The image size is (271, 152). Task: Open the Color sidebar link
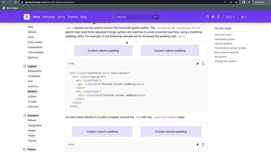coord(31,37)
